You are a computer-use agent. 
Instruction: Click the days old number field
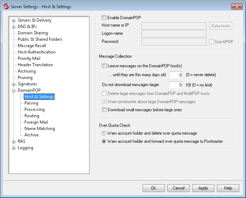176,75
